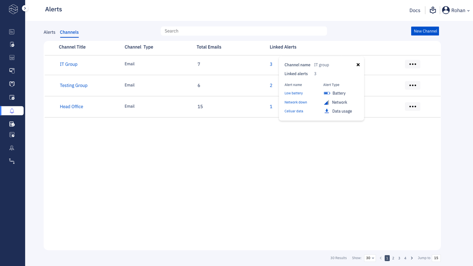This screenshot has width=473, height=266.
Task: Click the New Channel button
Action: point(425,31)
